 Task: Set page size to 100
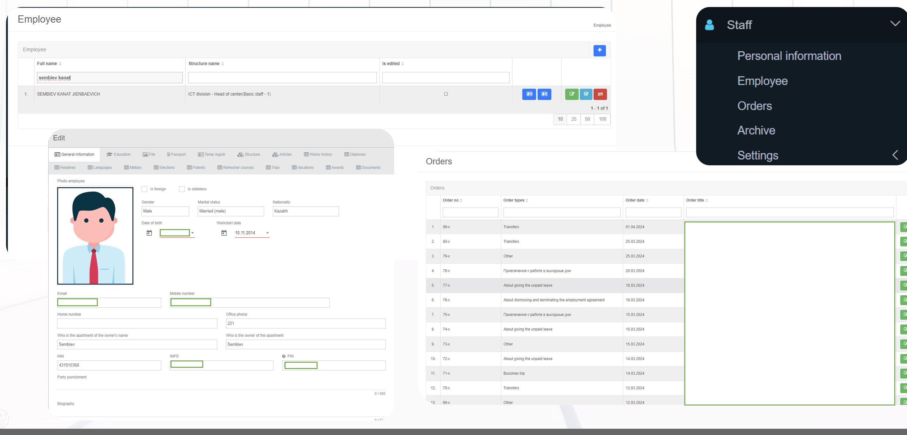[602, 119]
